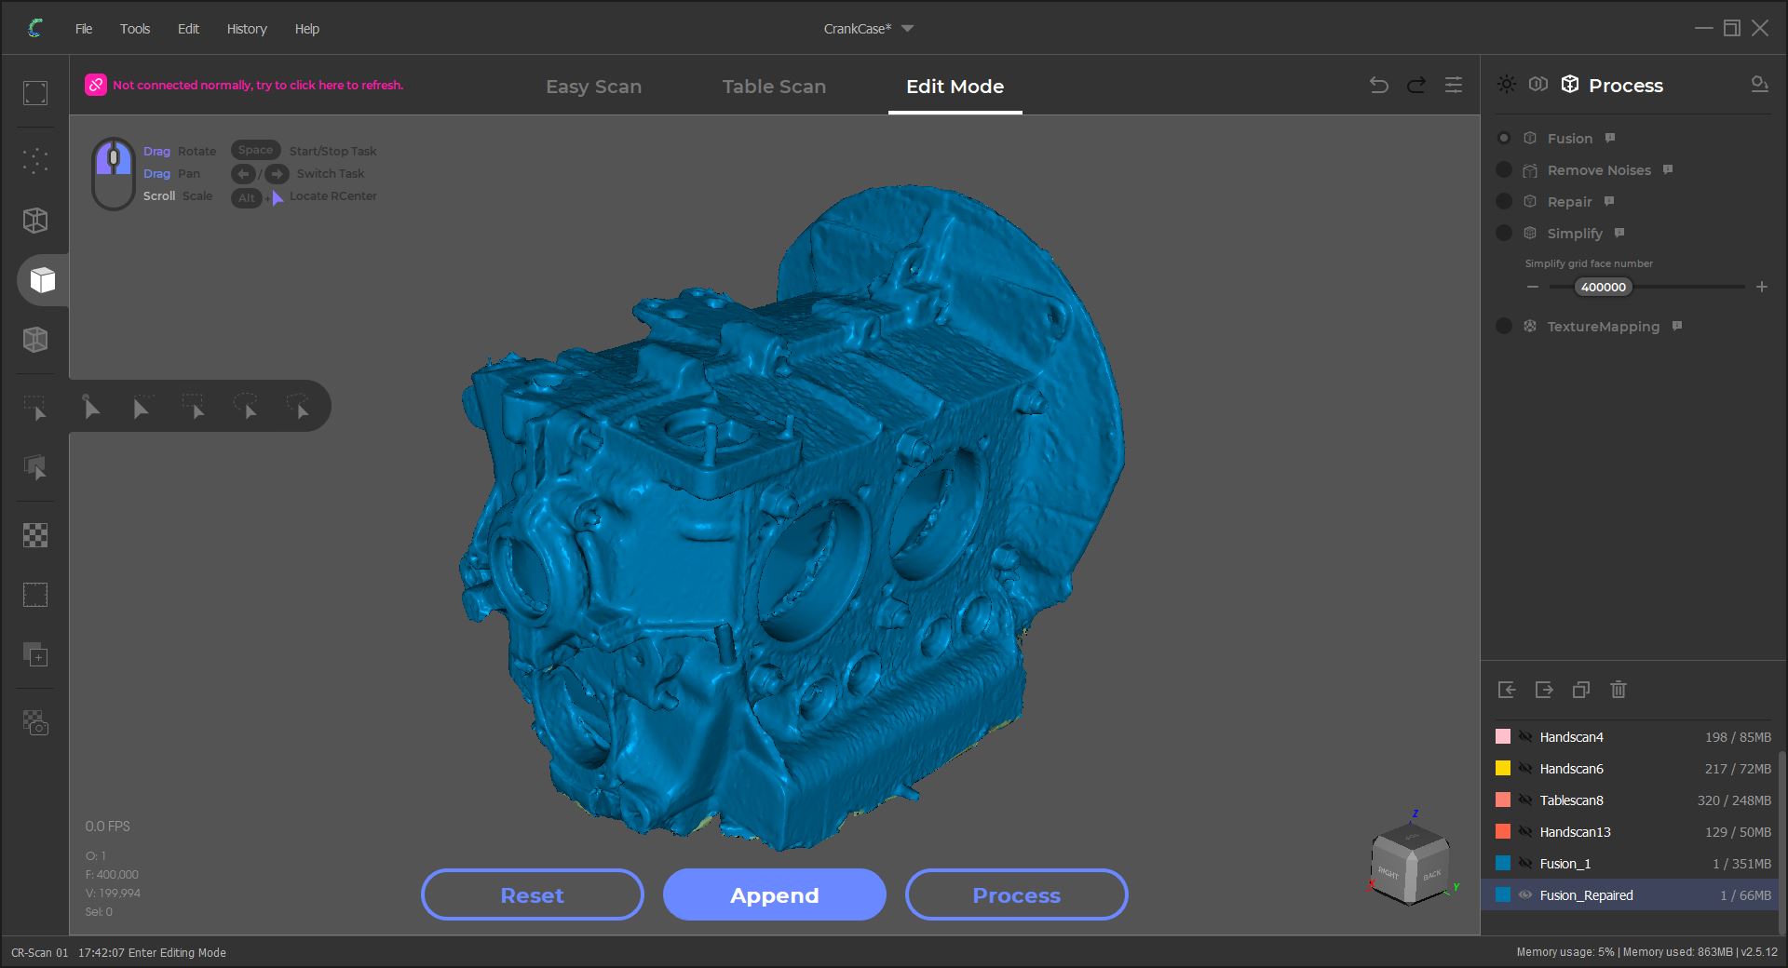
Task: Show the Handscan13 layer via eye icon
Action: tap(1525, 831)
